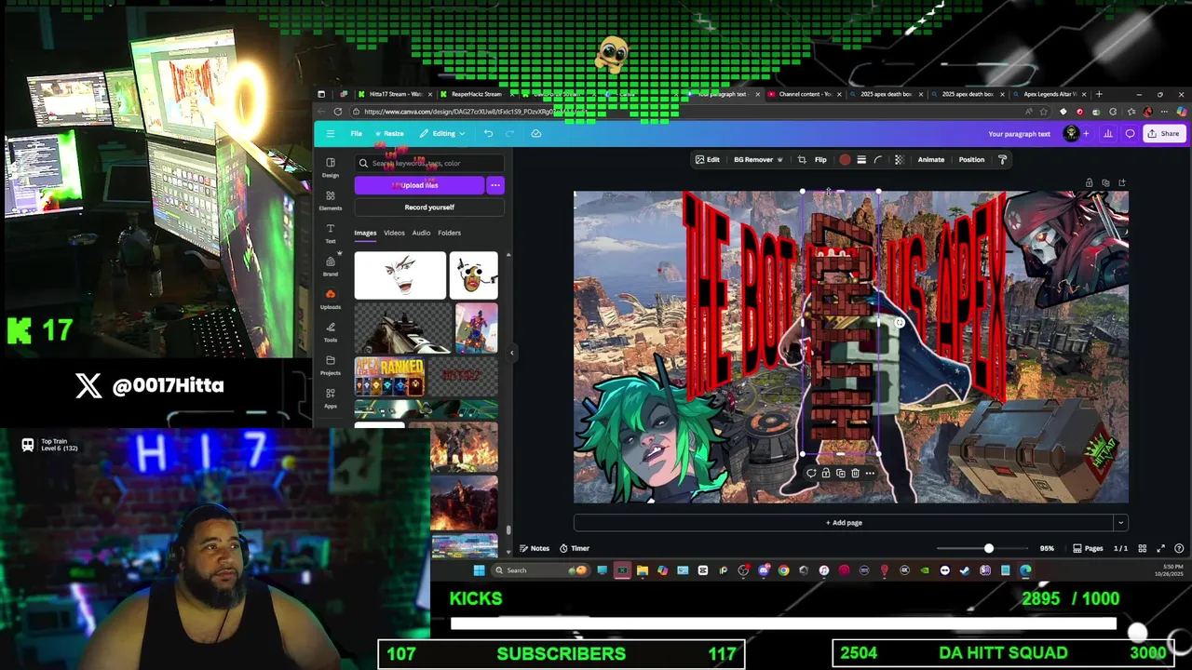Redo the last Canva action
The height and width of the screenshot is (670, 1192).
(x=509, y=133)
